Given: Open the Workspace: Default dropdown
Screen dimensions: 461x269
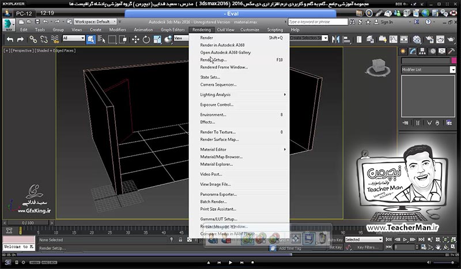Looking at the screenshot, I should point(95,22).
